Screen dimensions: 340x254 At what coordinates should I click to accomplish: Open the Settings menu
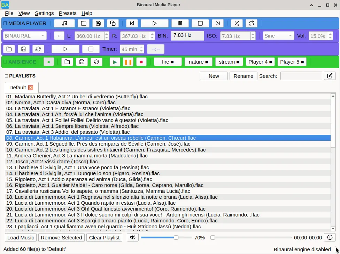[44, 13]
